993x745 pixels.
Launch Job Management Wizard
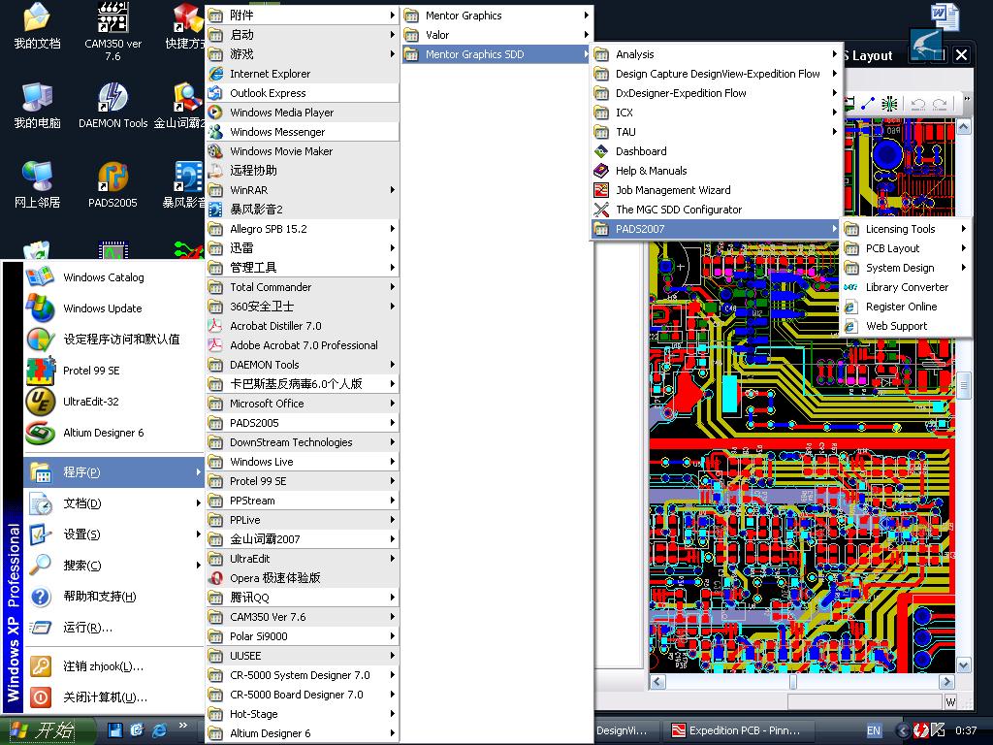pos(717,190)
